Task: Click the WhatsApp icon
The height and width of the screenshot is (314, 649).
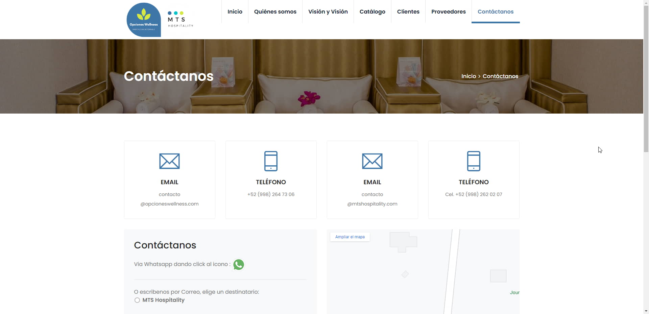Action: (x=239, y=264)
